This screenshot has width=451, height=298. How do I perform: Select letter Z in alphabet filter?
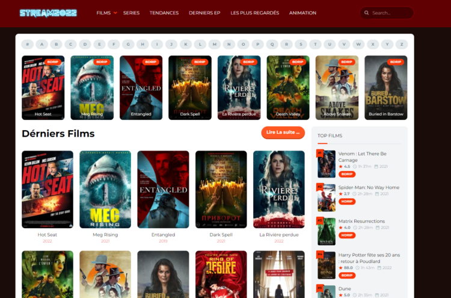[402, 45]
